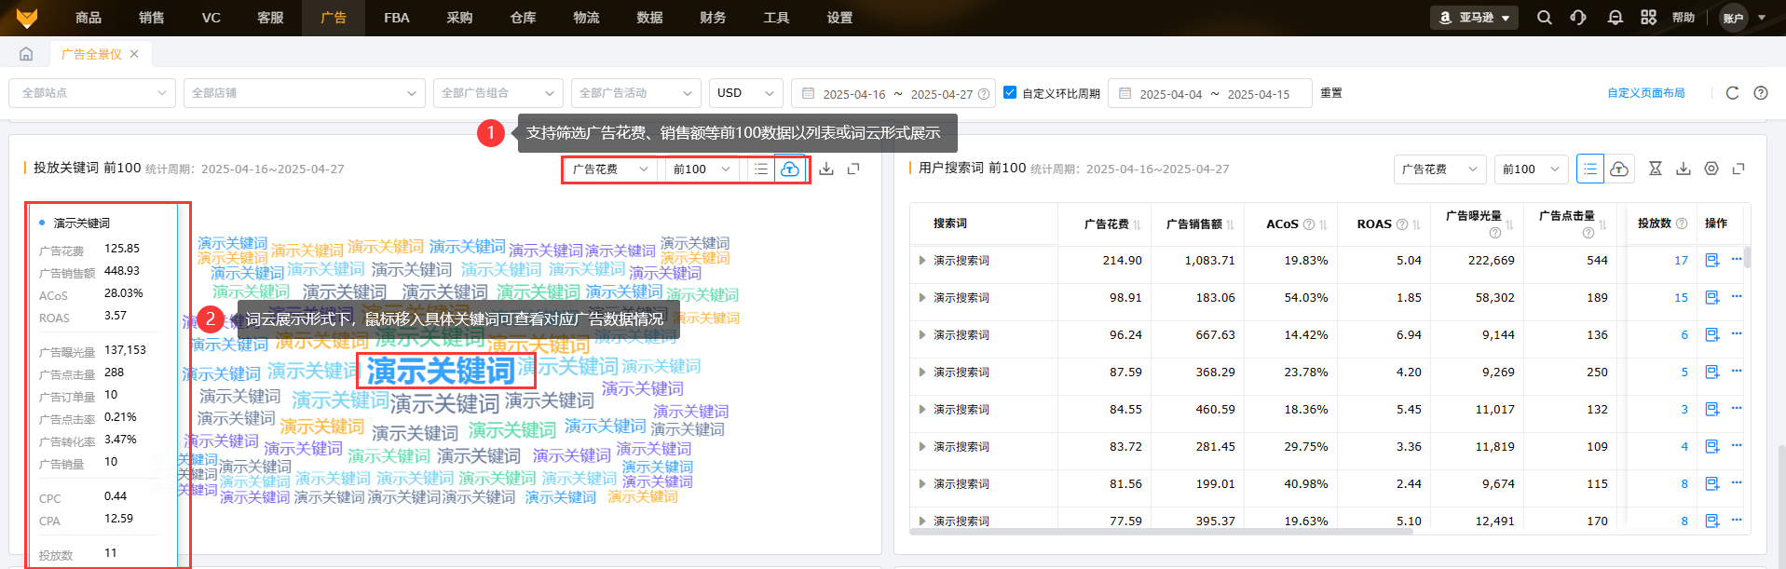Open column settings for 用户搜索词 table

(x=1711, y=169)
